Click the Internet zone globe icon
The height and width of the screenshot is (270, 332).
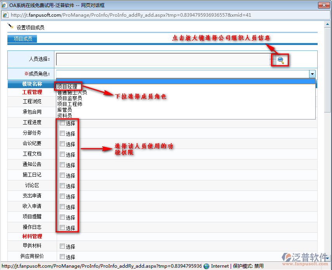click(206, 266)
